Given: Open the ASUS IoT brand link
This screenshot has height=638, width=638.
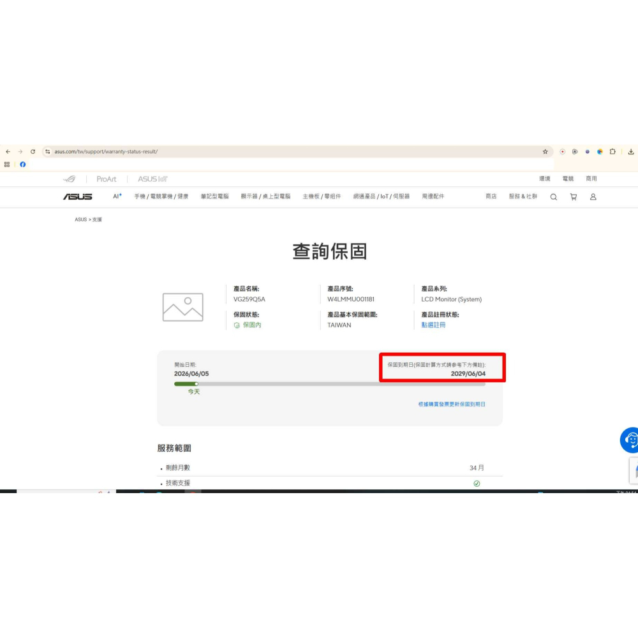Looking at the screenshot, I should pyautogui.click(x=152, y=179).
